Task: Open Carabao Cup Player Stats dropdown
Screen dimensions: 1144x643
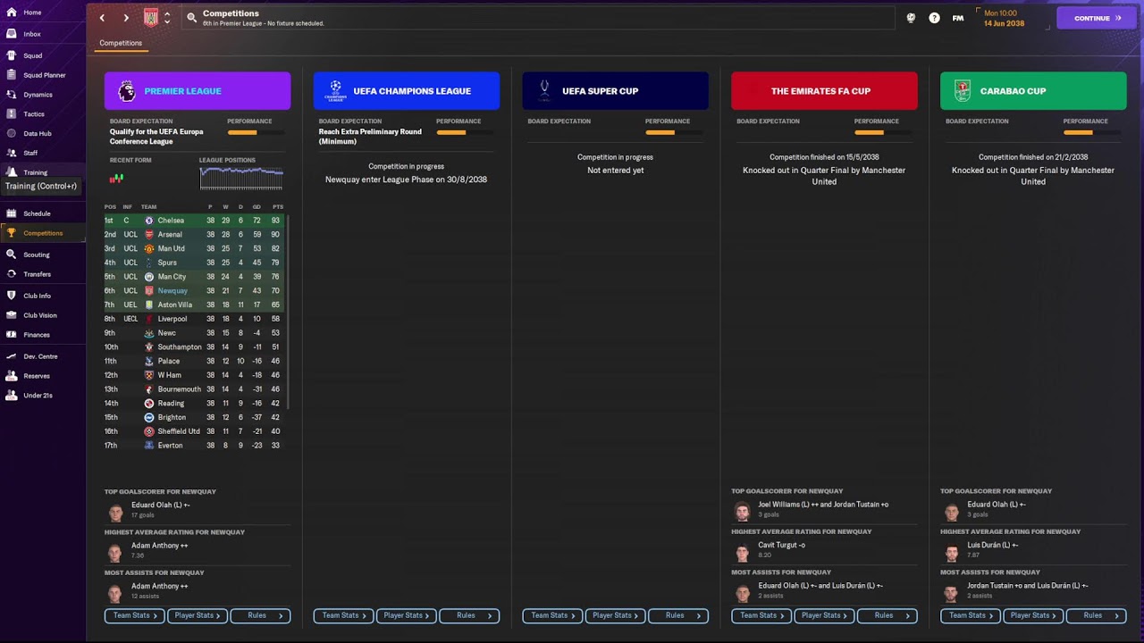Action: click(1034, 615)
